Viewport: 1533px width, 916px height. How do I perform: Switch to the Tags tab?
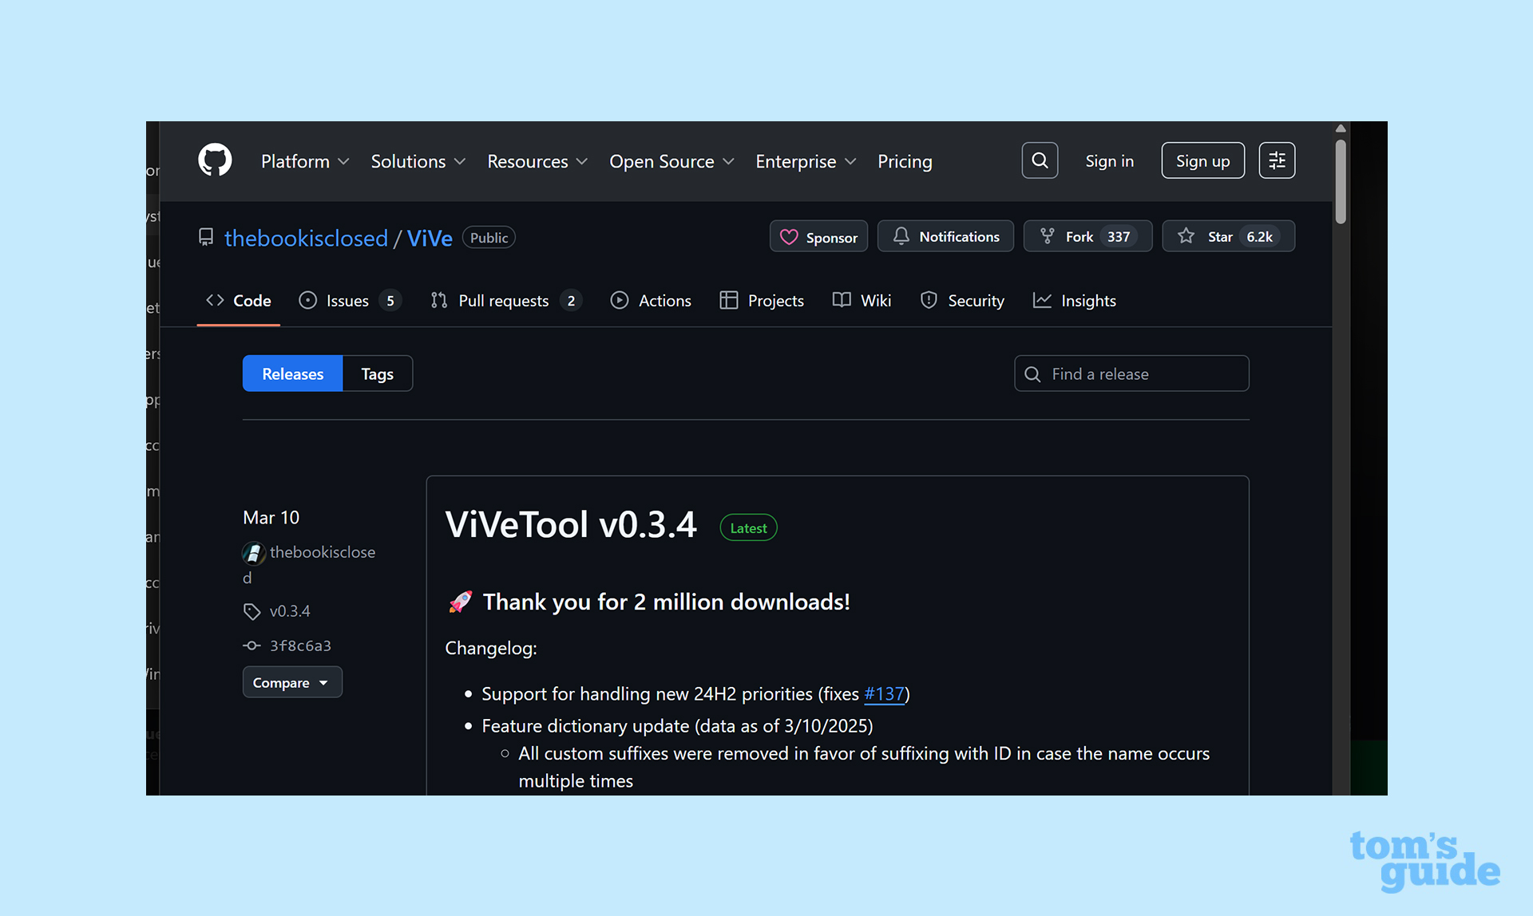pos(377,373)
